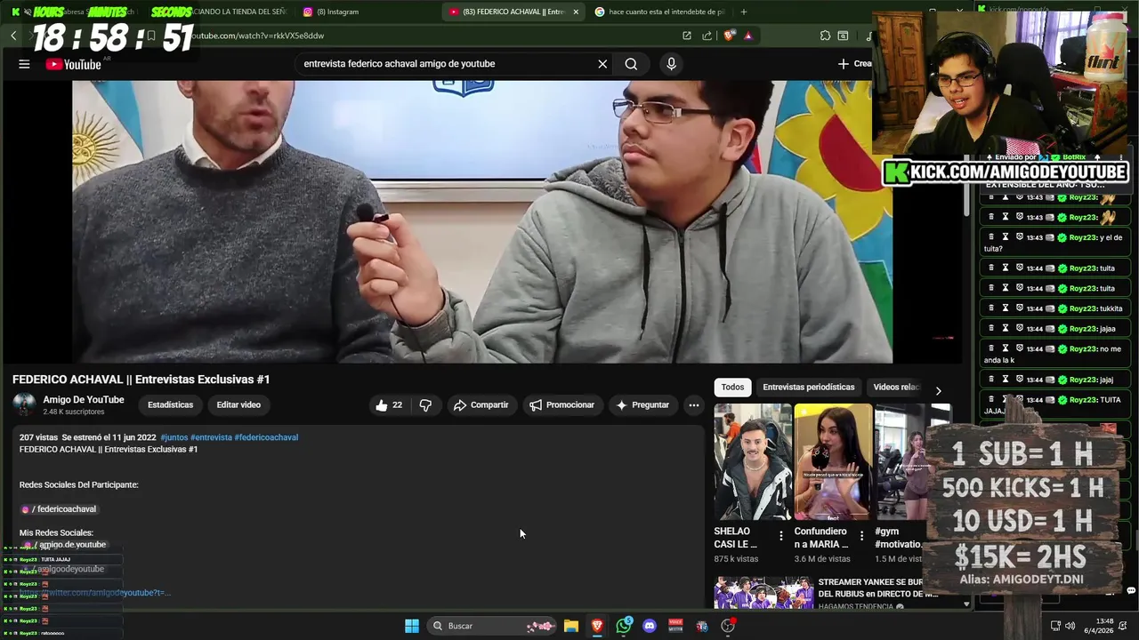The image size is (1139, 640).
Task: Open the Windows Start menu
Action: click(412, 626)
